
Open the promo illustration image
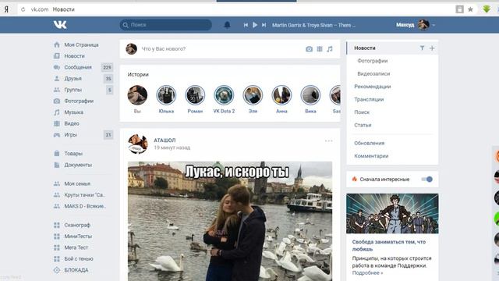tap(392, 213)
